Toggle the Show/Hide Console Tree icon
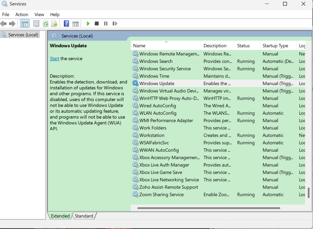 (x=24, y=23)
